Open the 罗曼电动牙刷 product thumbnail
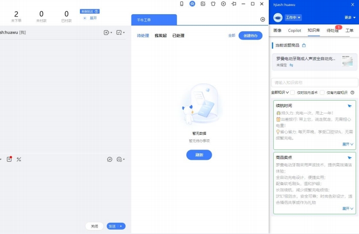359x234 pixels. click(x=347, y=61)
